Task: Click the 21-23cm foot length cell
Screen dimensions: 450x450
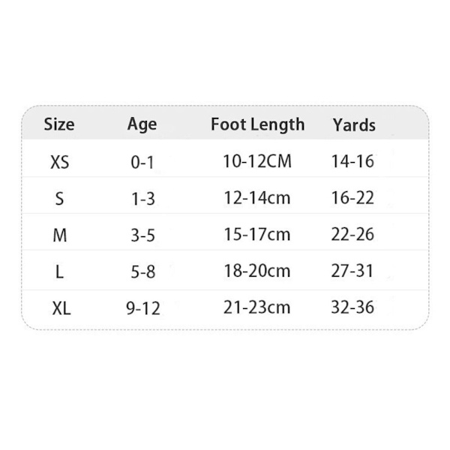Action: click(x=257, y=307)
